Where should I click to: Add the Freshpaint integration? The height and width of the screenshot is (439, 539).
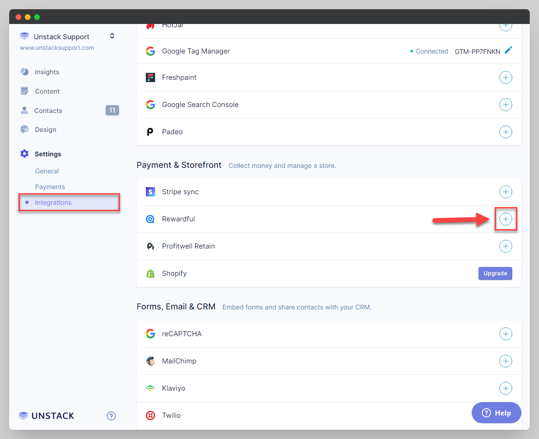(505, 77)
